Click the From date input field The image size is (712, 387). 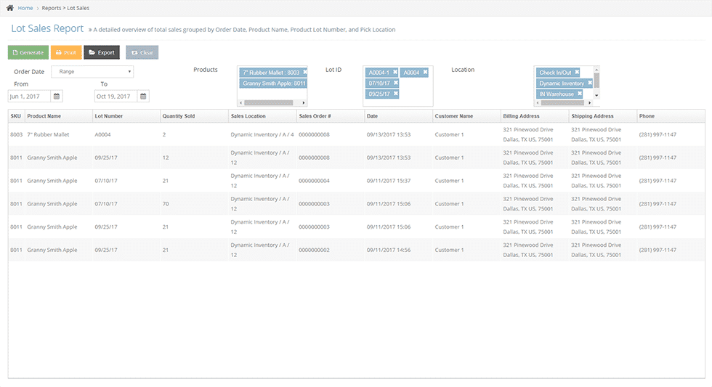pyautogui.click(x=29, y=96)
